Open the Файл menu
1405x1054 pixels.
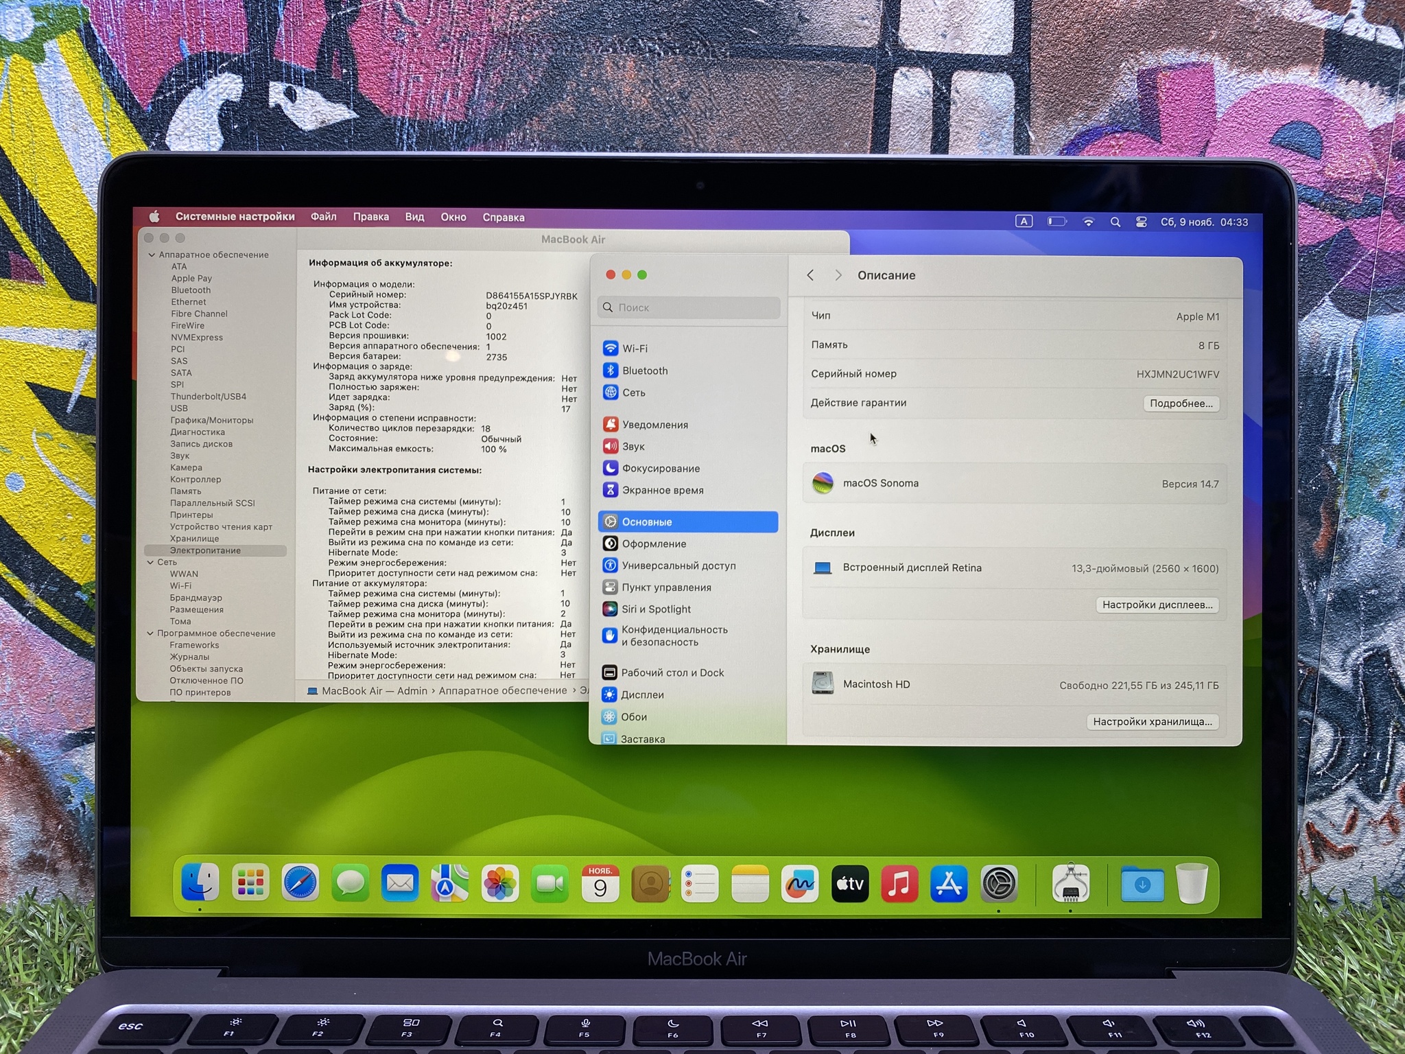(x=323, y=217)
